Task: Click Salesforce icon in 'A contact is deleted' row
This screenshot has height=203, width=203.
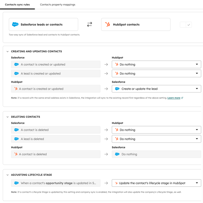Action: pos(17,130)
